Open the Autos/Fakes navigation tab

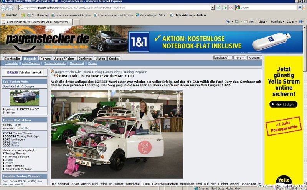(x=64, y=59)
